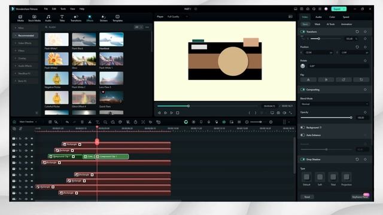Expand the Audio Effects category
The width and height of the screenshot is (383, 215).
pyautogui.click(x=25, y=66)
